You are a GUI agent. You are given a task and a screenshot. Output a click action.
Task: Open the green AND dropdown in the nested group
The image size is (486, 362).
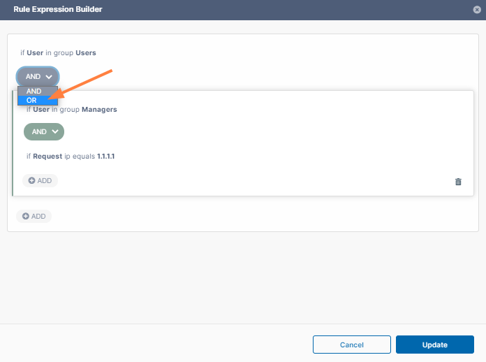tap(43, 131)
